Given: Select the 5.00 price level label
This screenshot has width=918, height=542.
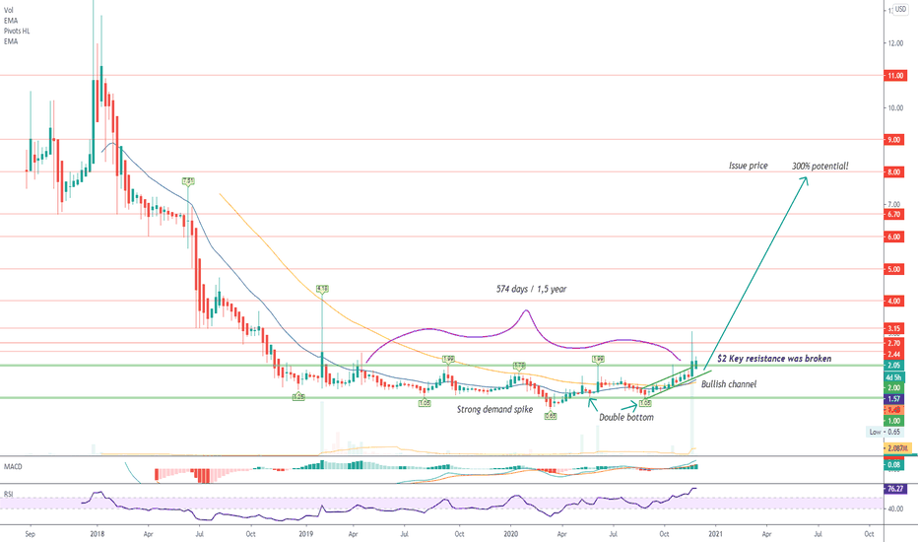Looking at the screenshot, I should [x=893, y=270].
